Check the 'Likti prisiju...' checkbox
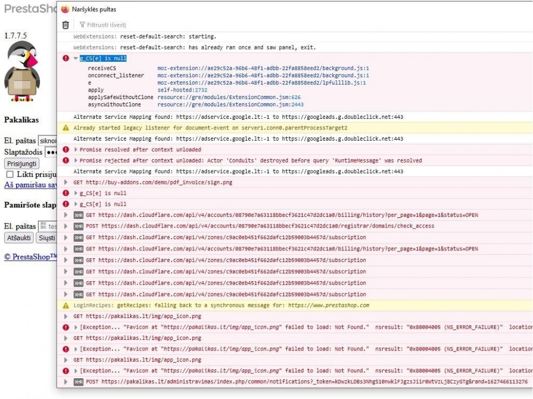Screen dimensions: 533x399 10,176
